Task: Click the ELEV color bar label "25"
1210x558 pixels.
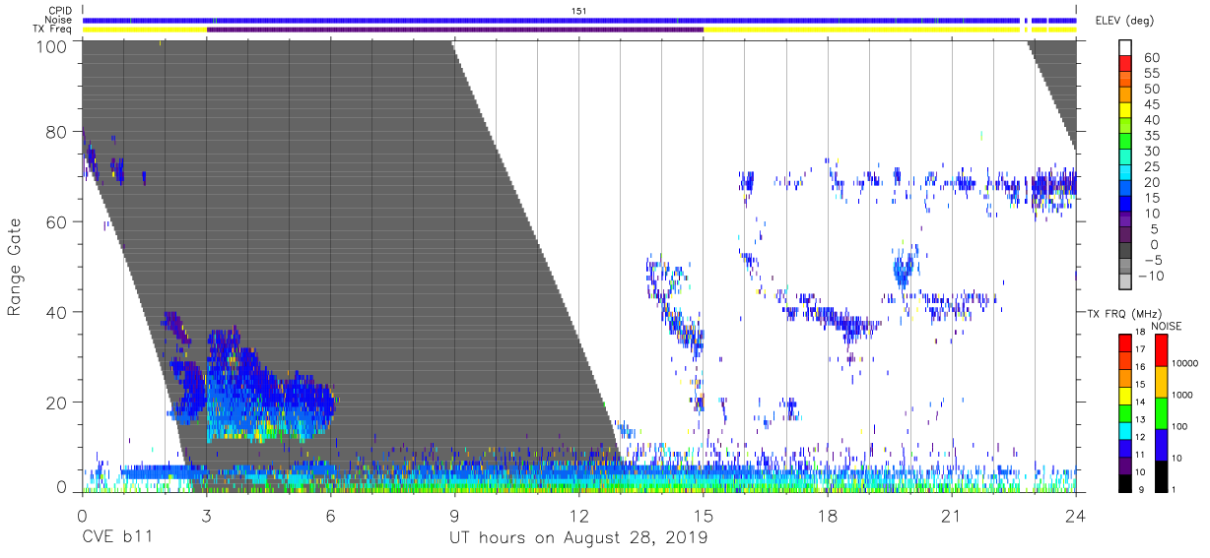Action: 1151,166
